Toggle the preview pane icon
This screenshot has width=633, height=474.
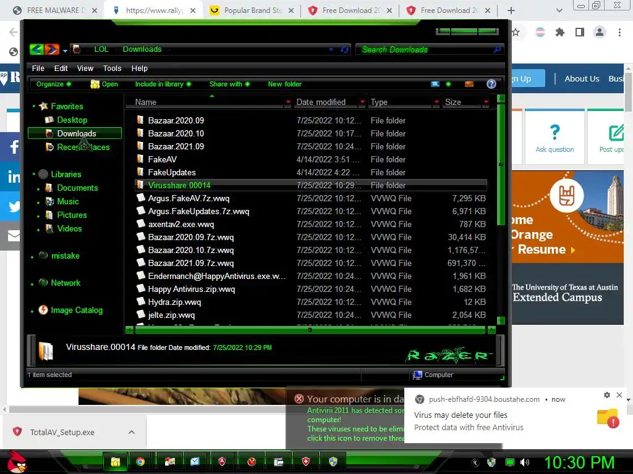[x=469, y=84]
